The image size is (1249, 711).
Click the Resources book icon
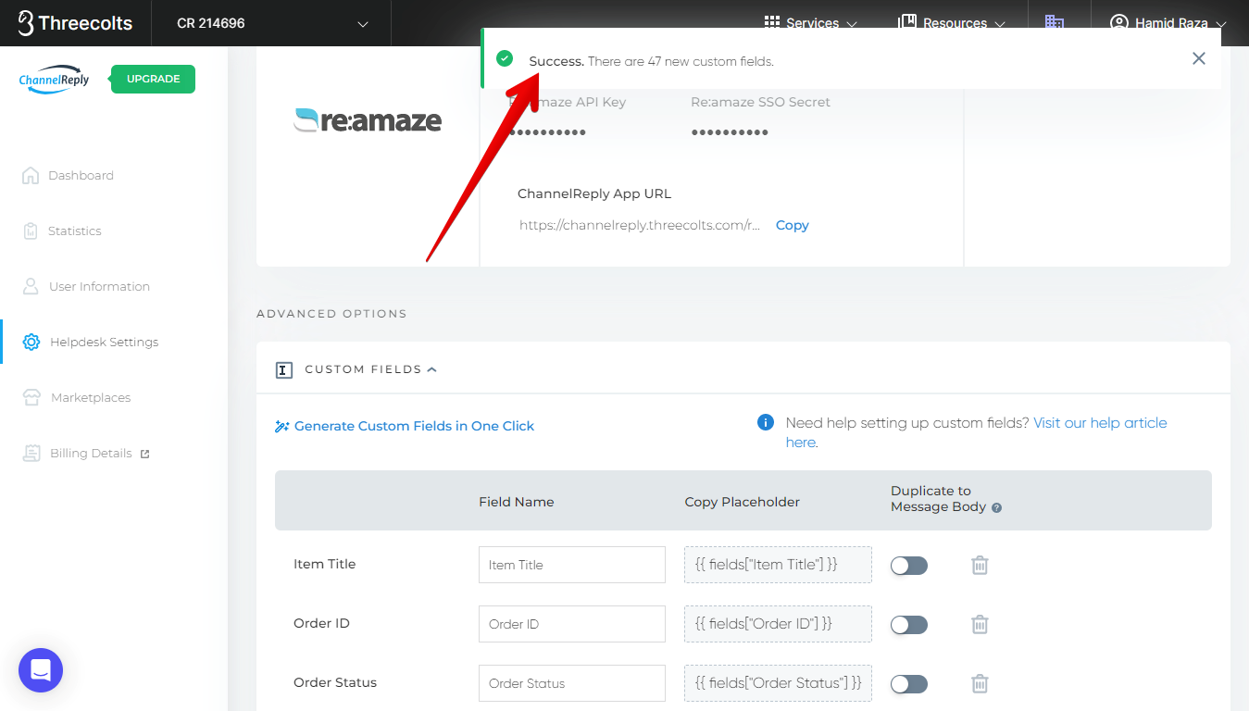tap(907, 23)
